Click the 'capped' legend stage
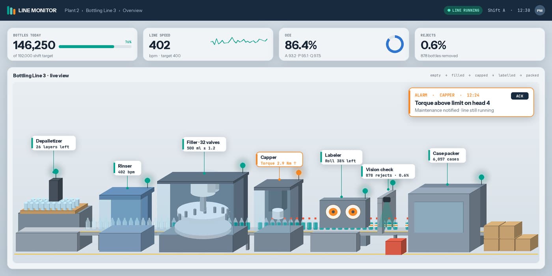 [481, 75]
